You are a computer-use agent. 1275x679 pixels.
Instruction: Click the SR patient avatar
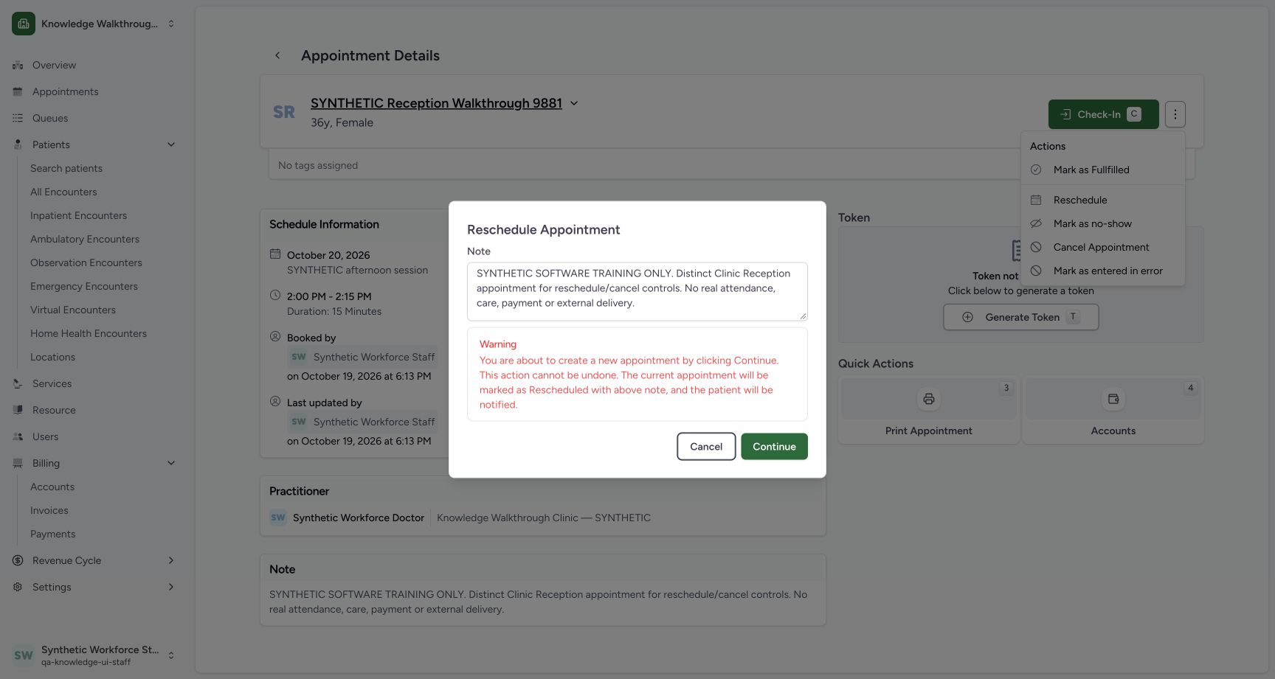(x=284, y=112)
